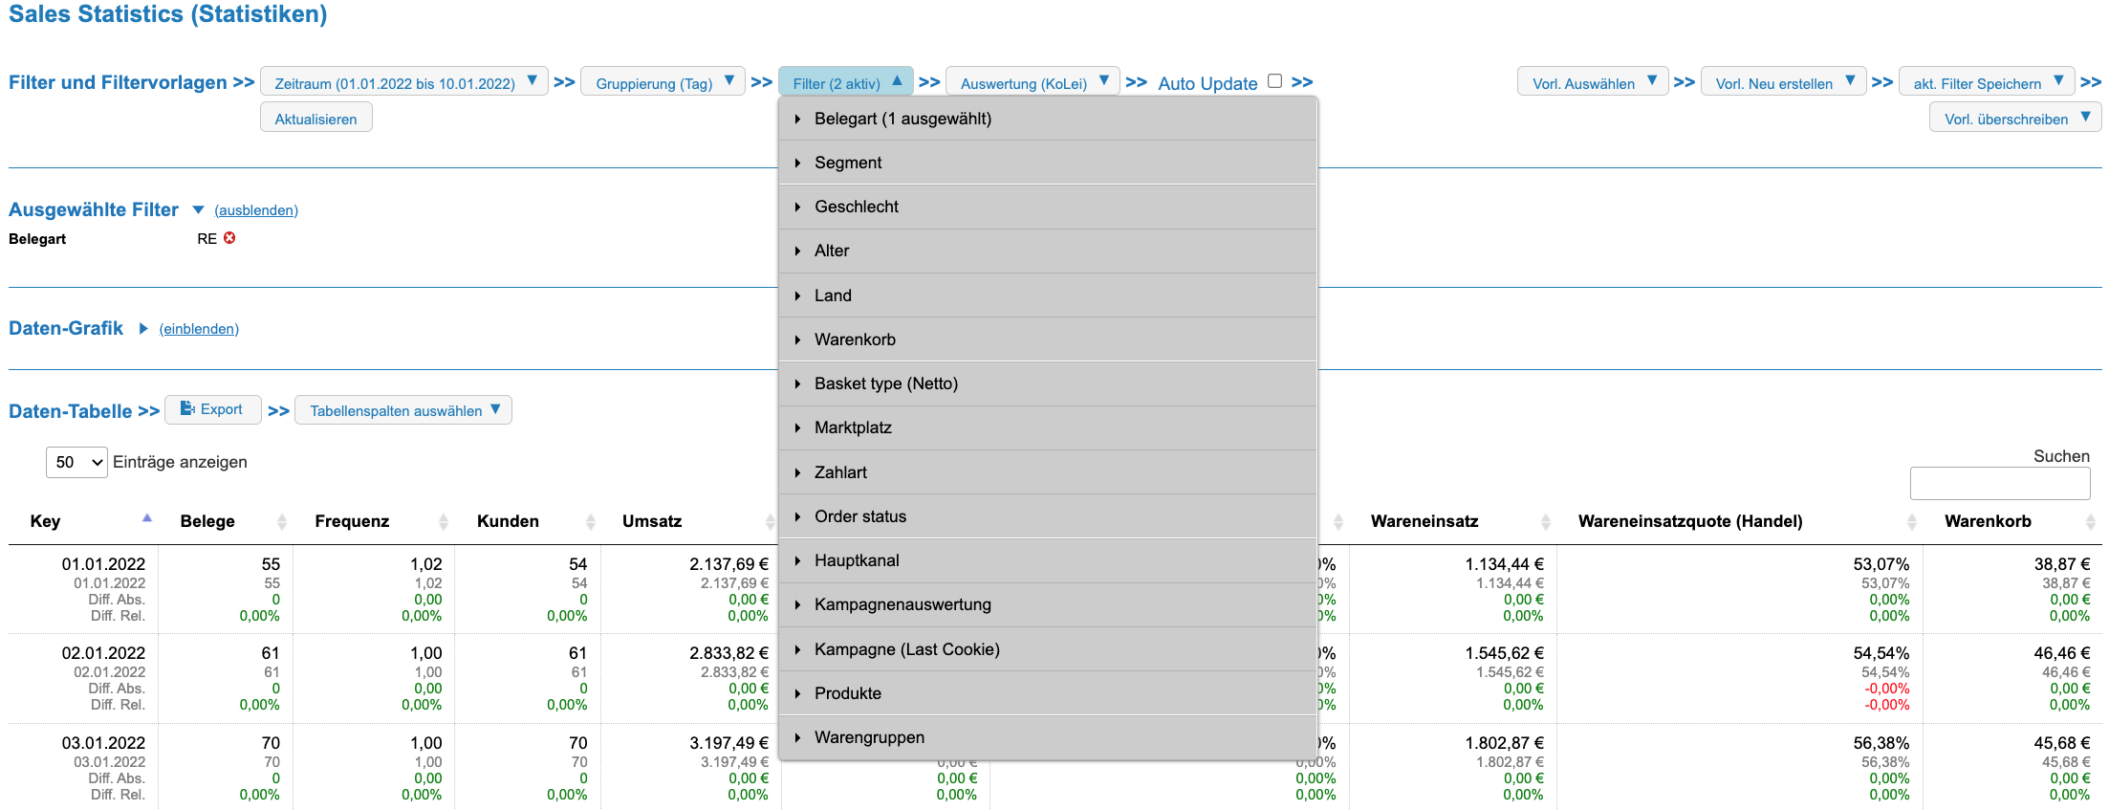The height and width of the screenshot is (810, 2109).
Task: Click ausblenden link
Action: [x=256, y=210]
